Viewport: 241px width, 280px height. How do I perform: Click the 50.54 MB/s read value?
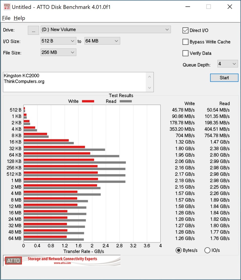click(x=218, y=110)
